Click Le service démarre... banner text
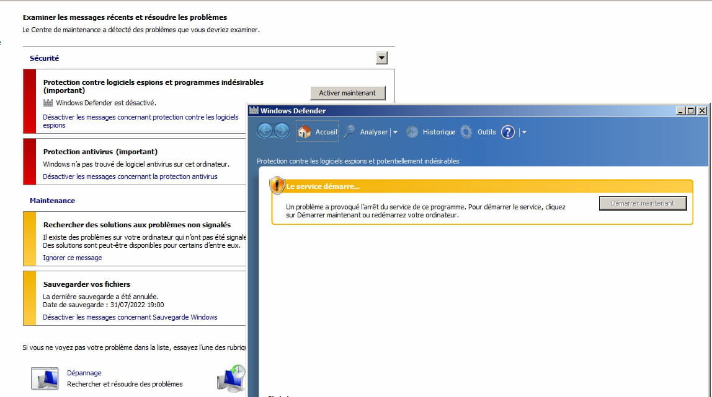Screen dimensions: 712x397 pyautogui.click(x=323, y=186)
